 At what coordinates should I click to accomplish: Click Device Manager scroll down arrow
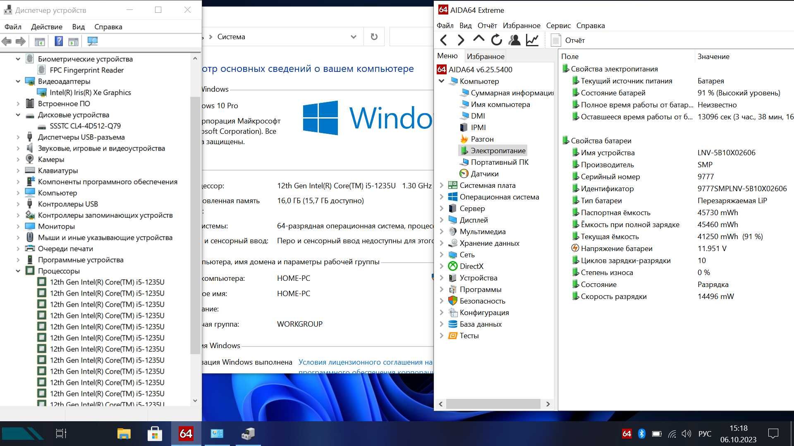(x=195, y=401)
